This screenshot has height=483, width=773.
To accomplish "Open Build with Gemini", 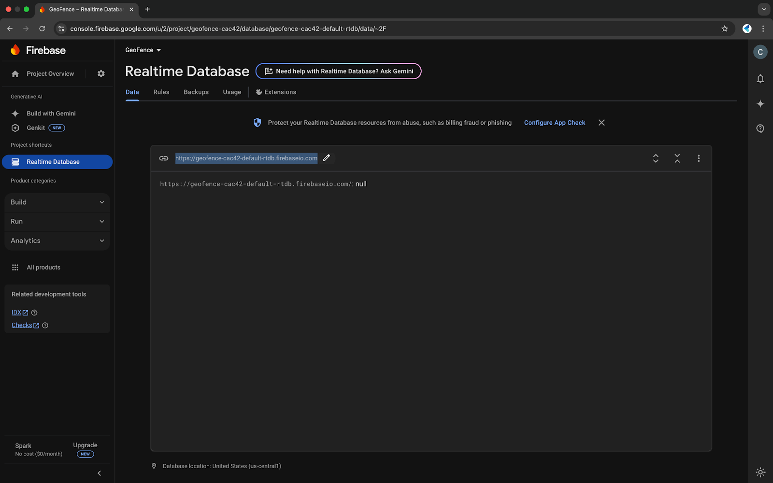I will tap(51, 114).
